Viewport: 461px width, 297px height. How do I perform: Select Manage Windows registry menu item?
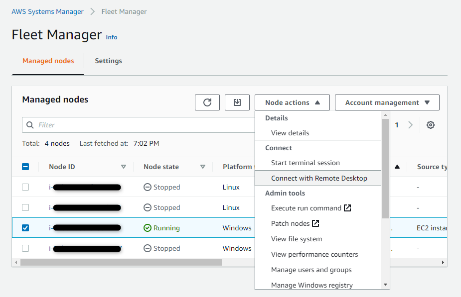pyautogui.click(x=318, y=285)
